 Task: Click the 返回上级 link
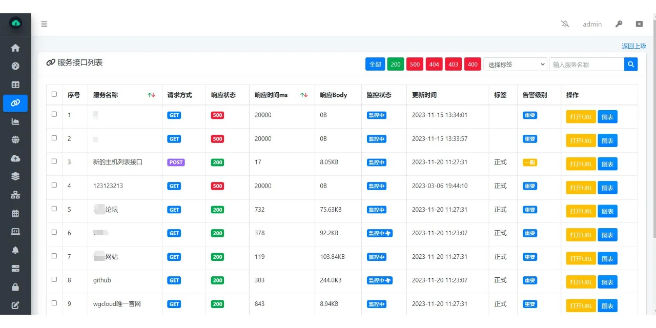(634, 46)
